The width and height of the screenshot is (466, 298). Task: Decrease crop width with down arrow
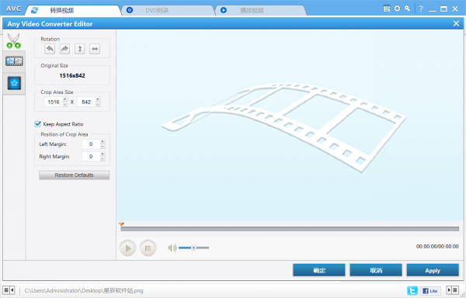point(65,104)
